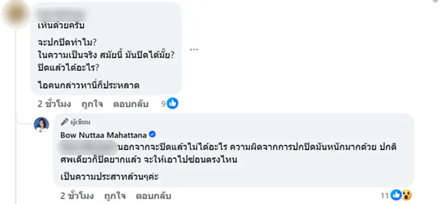Click the blue verified badge next to Bow Nuttaa Mahattana

pos(152,134)
